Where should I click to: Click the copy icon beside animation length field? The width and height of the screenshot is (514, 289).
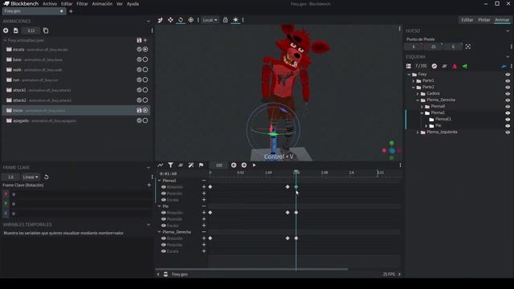click(46, 31)
